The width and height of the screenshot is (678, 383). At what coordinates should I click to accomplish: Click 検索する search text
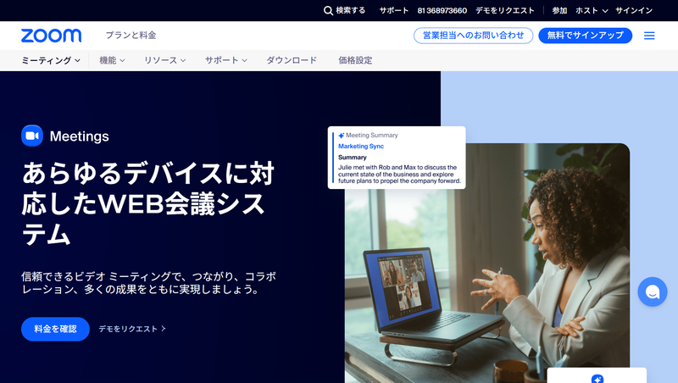[351, 10]
